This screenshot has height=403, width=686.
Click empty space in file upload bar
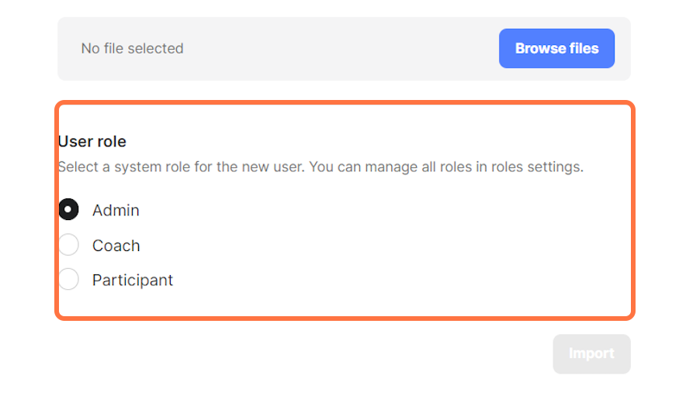341,49
